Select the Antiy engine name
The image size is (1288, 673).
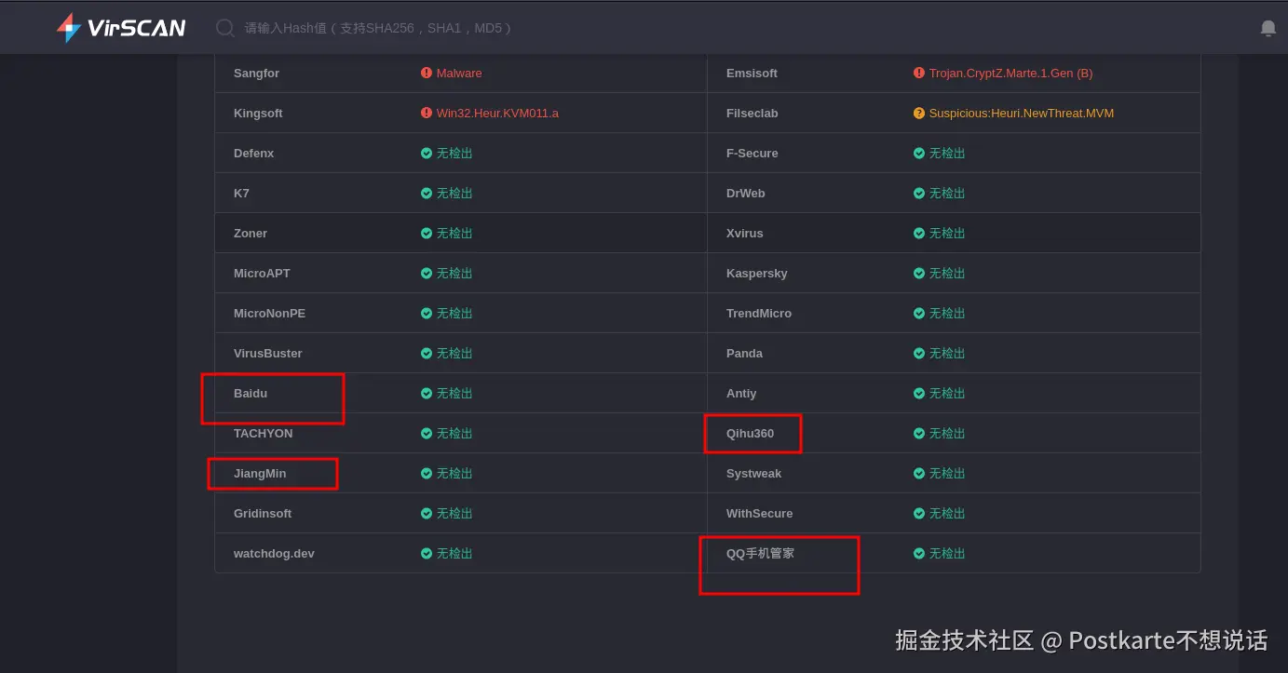pyautogui.click(x=741, y=393)
